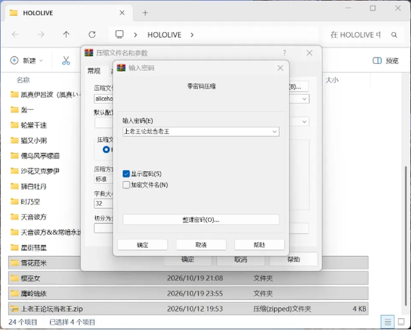This screenshot has height=330, width=411.
Task: Click the PC monitor icon in the address bar
Action: point(119,35)
